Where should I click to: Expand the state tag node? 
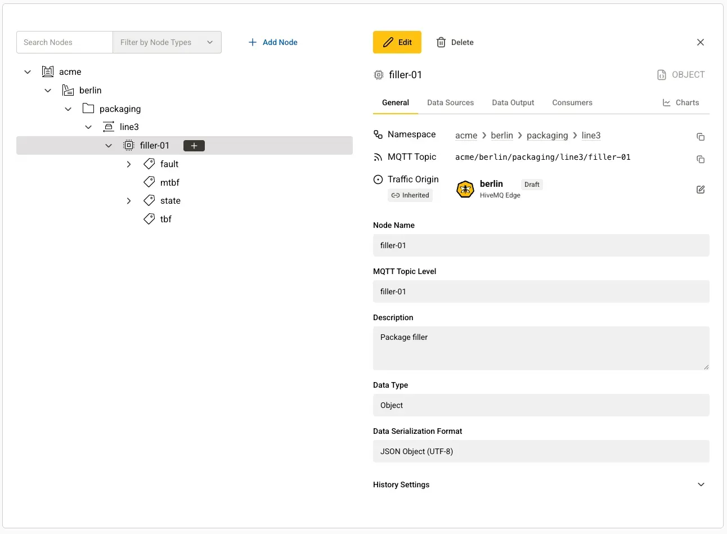[129, 201]
